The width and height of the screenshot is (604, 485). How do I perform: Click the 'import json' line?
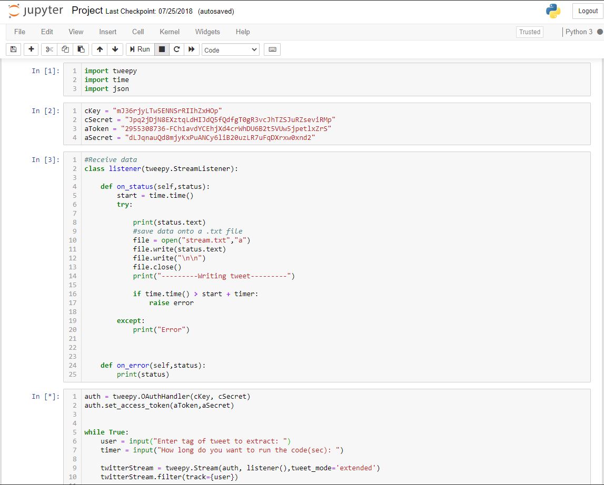(x=107, y=88)
